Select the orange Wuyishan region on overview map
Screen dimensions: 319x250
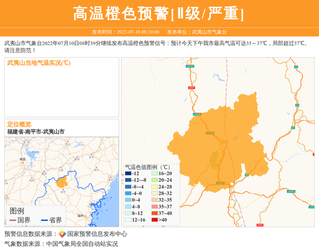pos(62,183)
